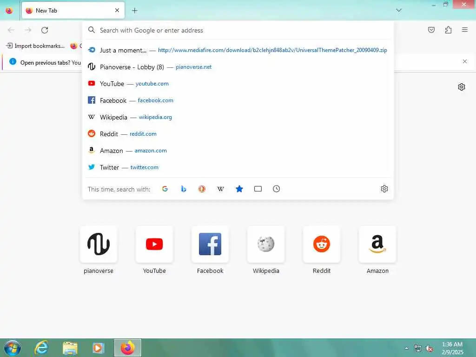Open search settings gear in dropdown
The height and width of the screenshot is (357, 476).
(384, 189)
